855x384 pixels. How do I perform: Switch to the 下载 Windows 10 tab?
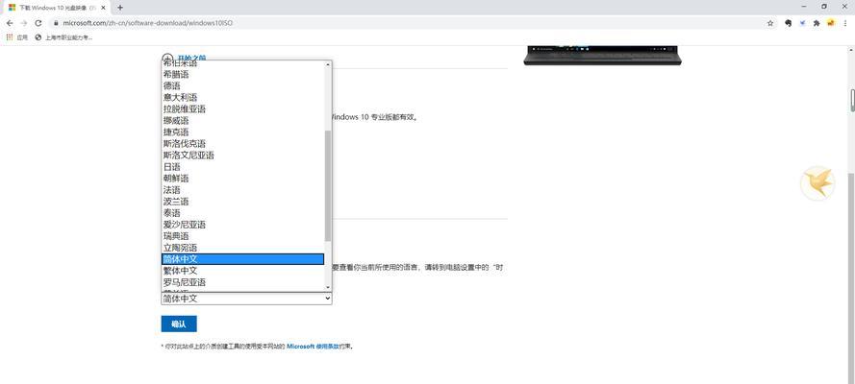57,8
